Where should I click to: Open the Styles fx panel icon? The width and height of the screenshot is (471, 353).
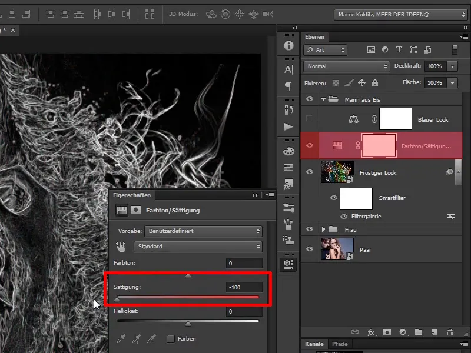click(288, 184)
